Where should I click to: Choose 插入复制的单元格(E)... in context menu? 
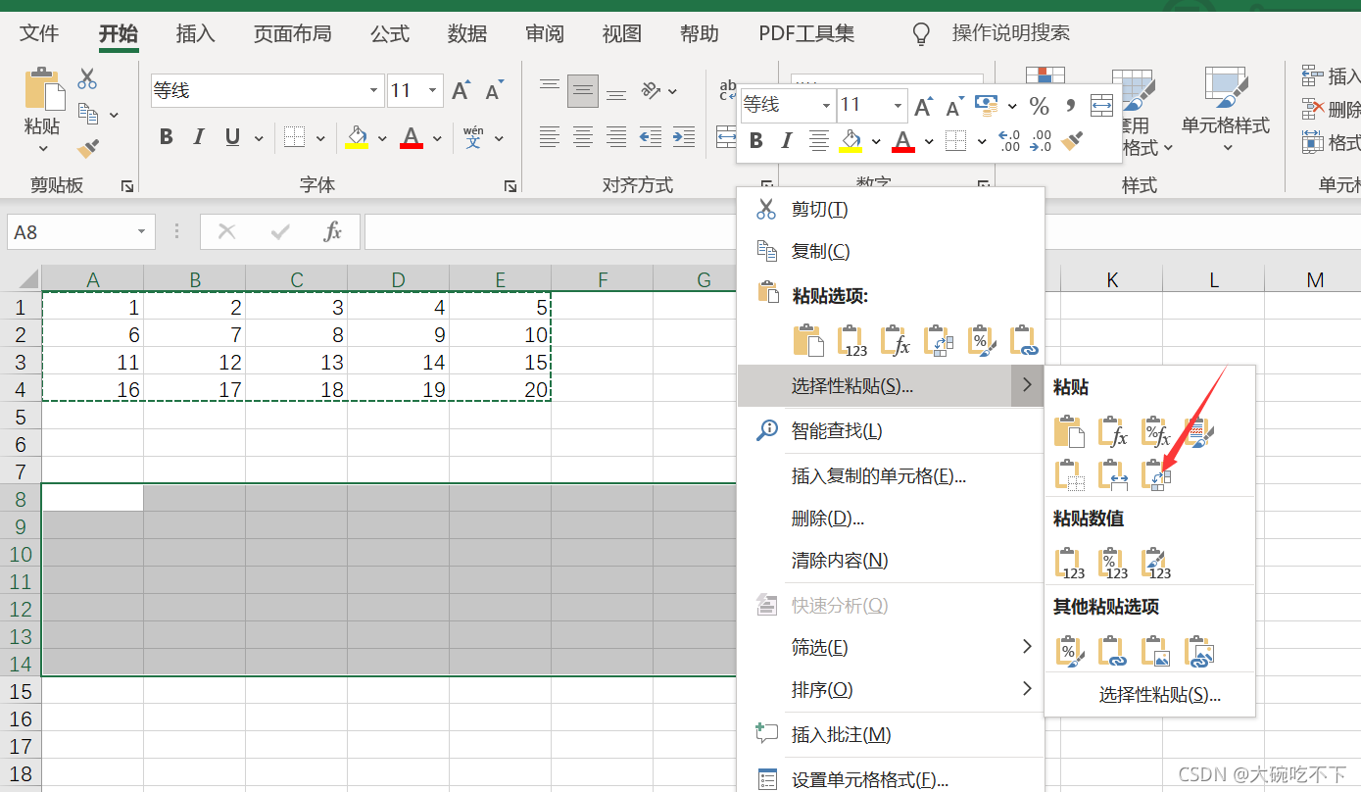pyautogui.click(x=891, y=476)
